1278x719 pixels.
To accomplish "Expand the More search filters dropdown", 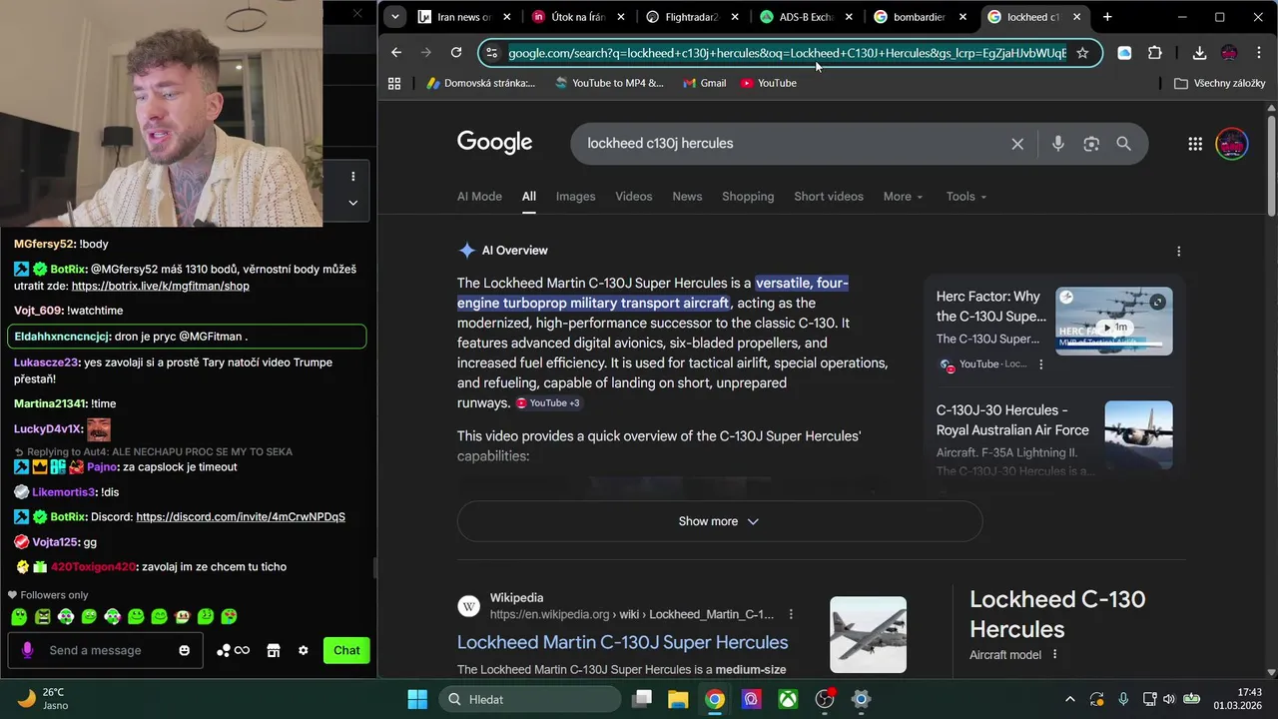I will (903, 197).
